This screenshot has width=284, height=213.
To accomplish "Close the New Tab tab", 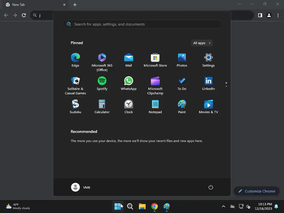I will (64, 5).
